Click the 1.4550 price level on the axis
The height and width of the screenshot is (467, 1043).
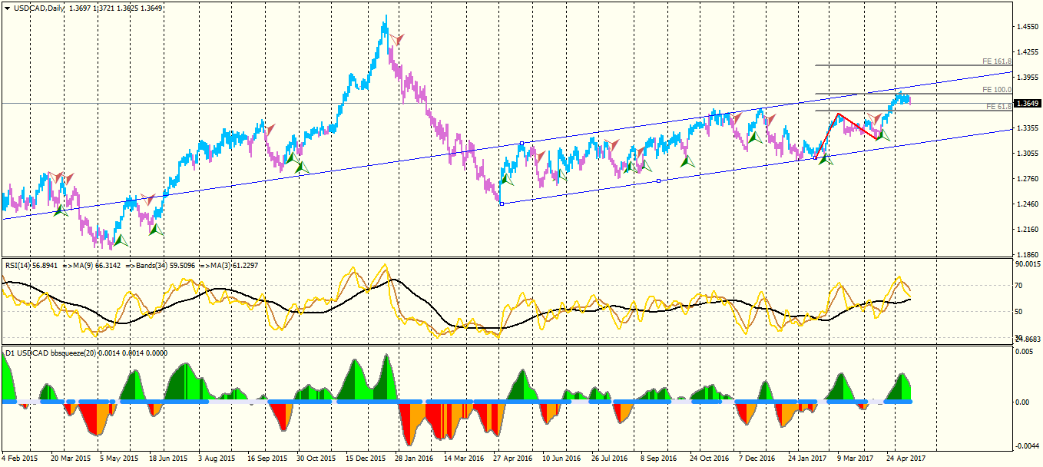pyautogui.click(x=1028, y=27)
